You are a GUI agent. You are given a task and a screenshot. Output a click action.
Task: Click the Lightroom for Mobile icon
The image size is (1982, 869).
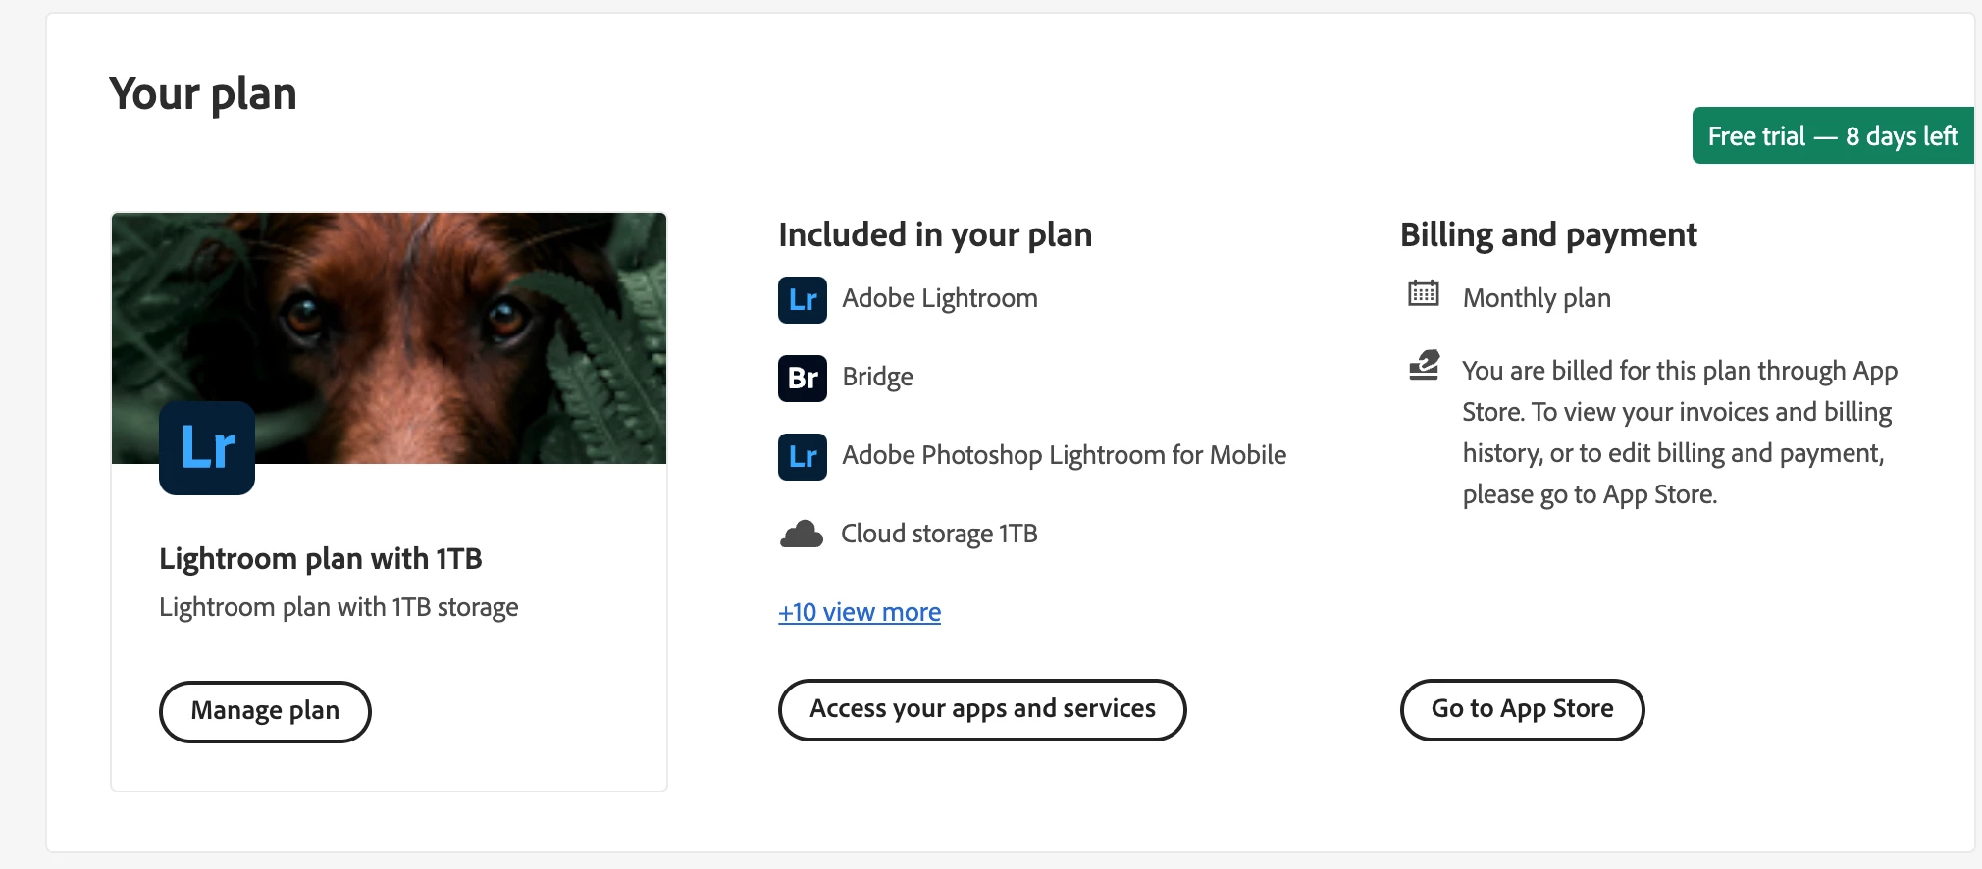802,456
